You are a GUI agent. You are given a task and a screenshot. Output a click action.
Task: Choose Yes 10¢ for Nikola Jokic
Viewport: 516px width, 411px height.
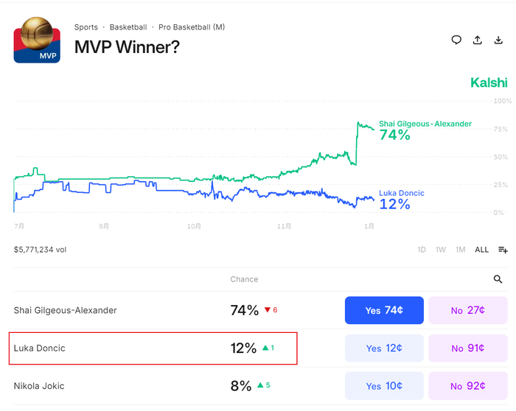point(384,386)
